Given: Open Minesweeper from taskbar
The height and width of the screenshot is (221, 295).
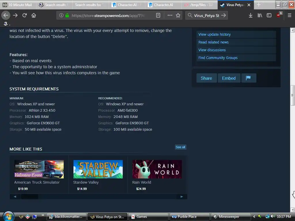Looking at the screenshot, I should pos(231,217).
